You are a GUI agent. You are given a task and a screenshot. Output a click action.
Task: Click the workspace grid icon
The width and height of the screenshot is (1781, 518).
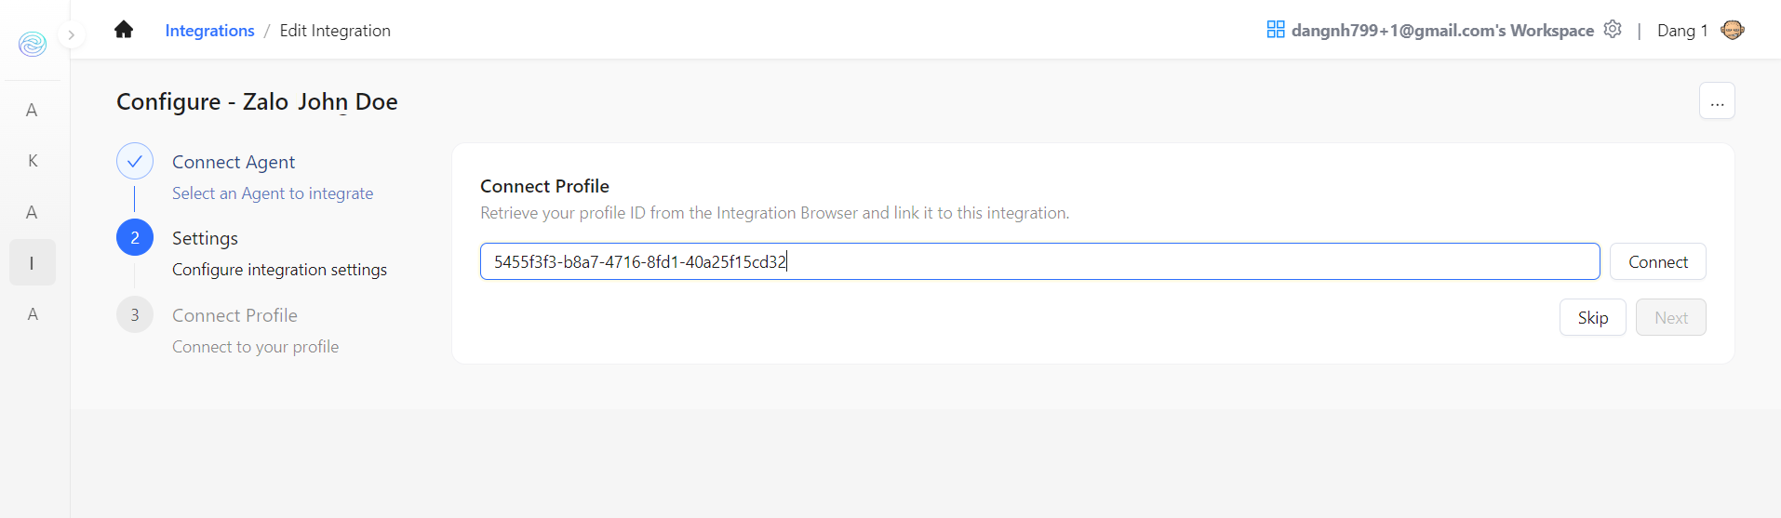(1276, 30)
